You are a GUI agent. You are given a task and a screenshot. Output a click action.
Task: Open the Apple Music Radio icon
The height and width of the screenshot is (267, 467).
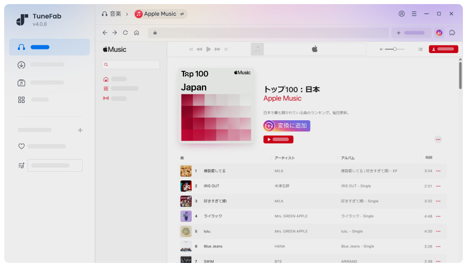click(106, 98)
